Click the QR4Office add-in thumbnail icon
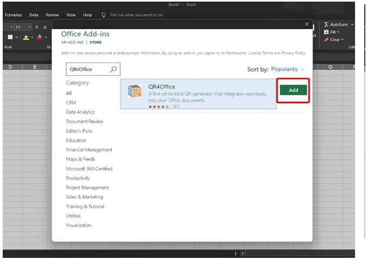 click(135, 91)
